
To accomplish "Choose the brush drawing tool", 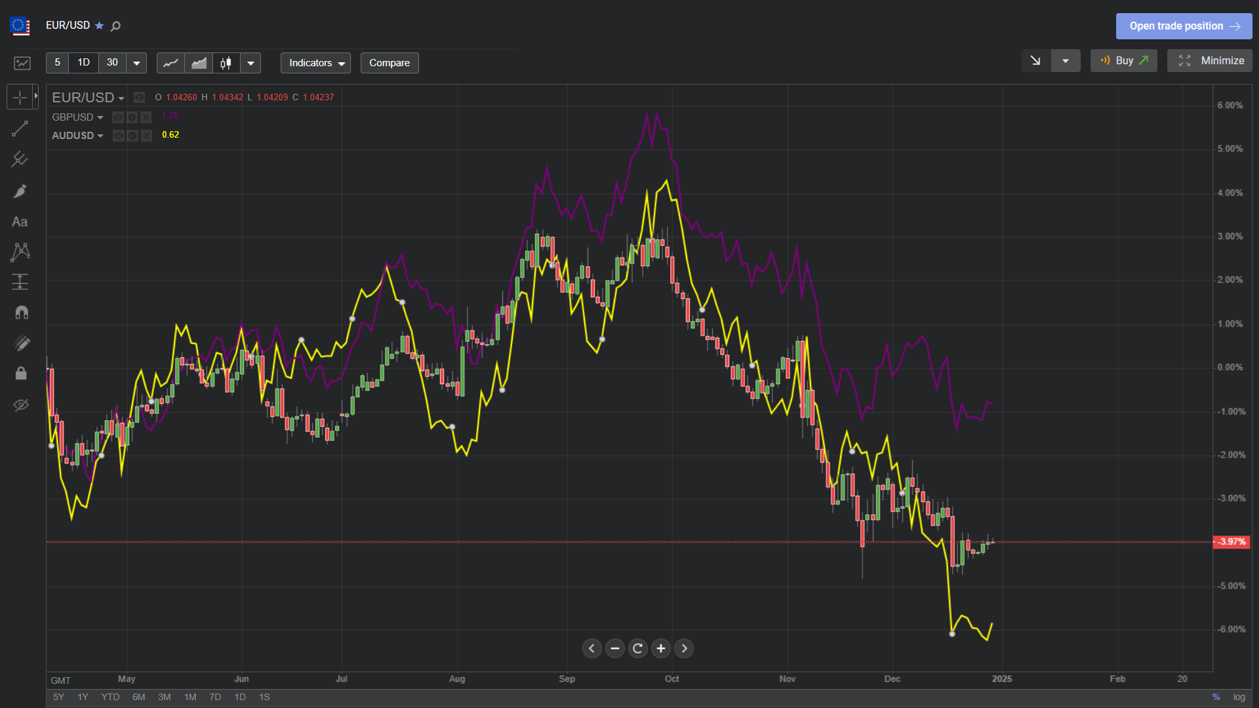I will 20,191.
